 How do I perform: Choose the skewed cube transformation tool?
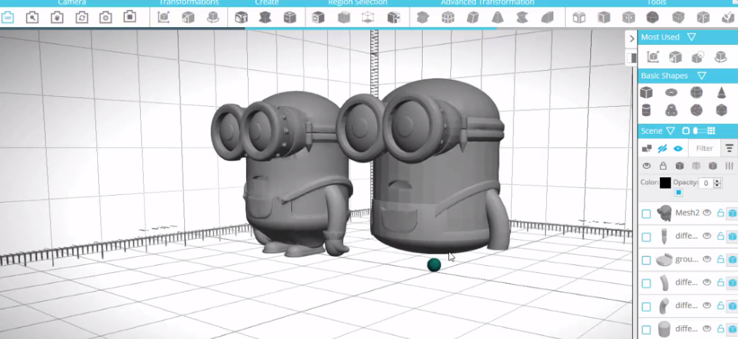pos(472,18)
